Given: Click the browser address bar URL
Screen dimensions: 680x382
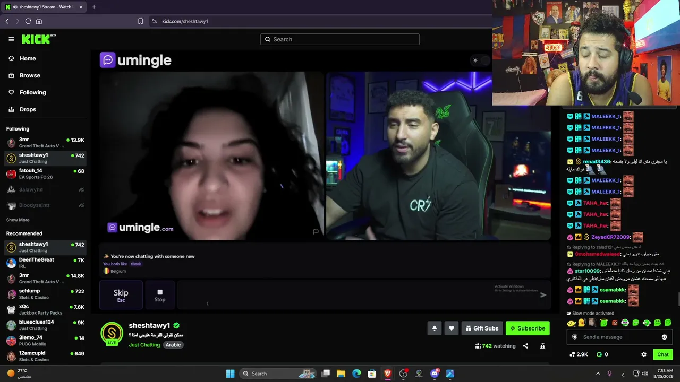Looking at the screenshot, I should pyautogui.click(x=185, y=21).
